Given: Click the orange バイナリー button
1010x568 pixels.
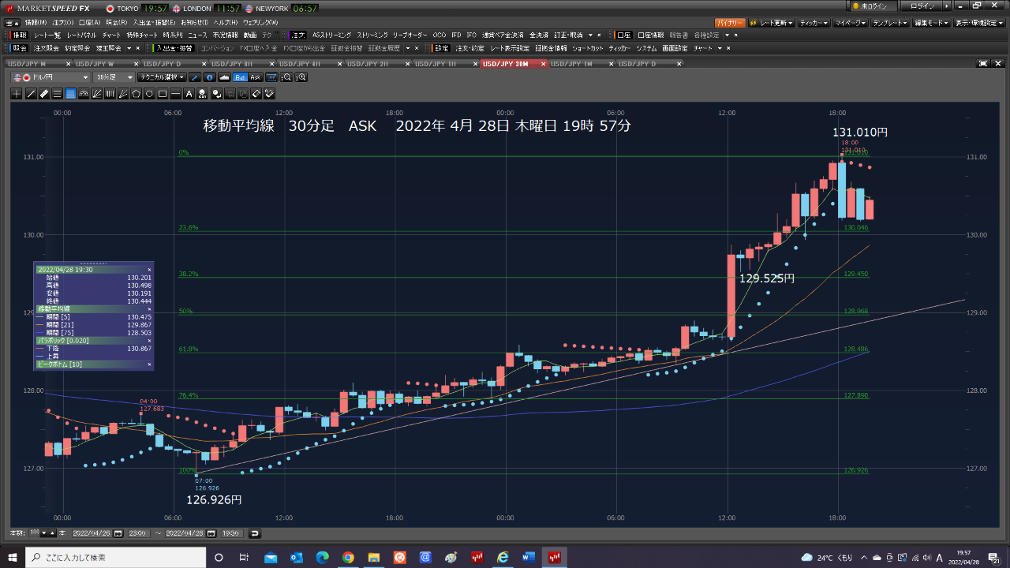Looking at the screenshot, I should click(729, 23).
